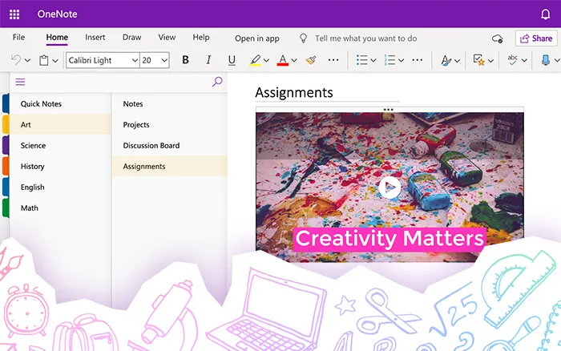The height and width of the screenshot is (351, 561).
Task: Switch to the Draw tab
Action: point(131,38)
